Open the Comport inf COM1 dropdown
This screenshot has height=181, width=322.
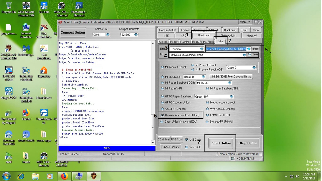(107, 35)
